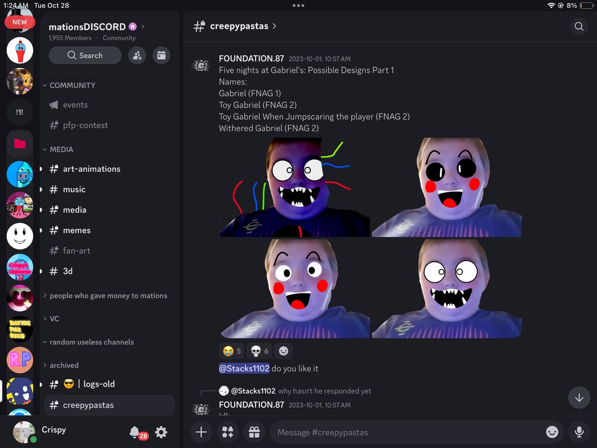
Task: Open the pink glowing eyes server icon
Action: tap(20, 298)
